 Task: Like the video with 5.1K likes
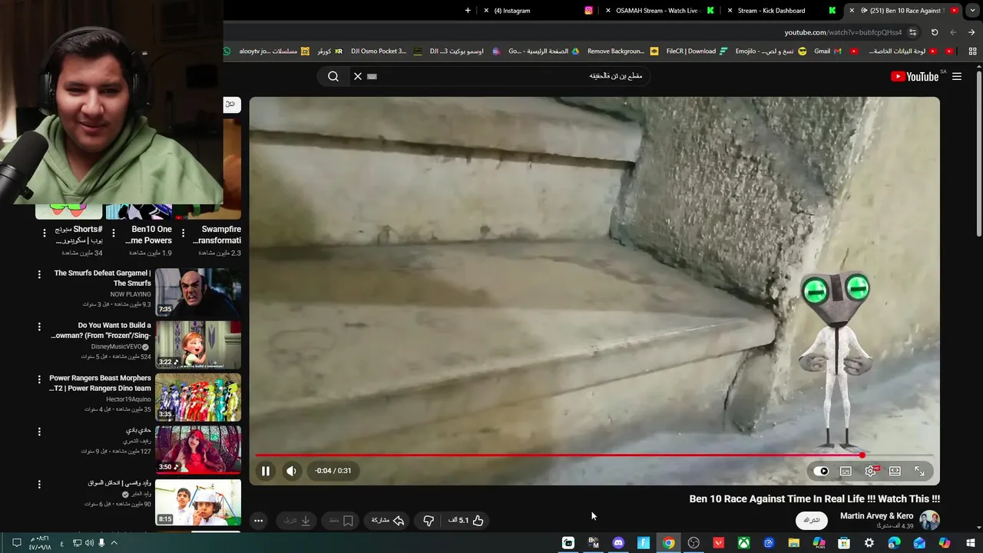coord(466,520)
